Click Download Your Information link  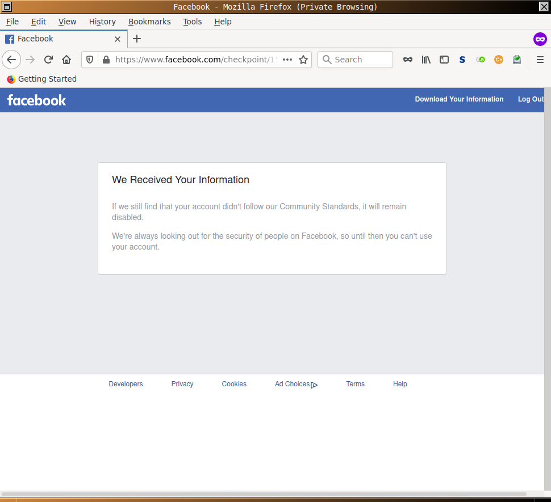pos(459,99)
